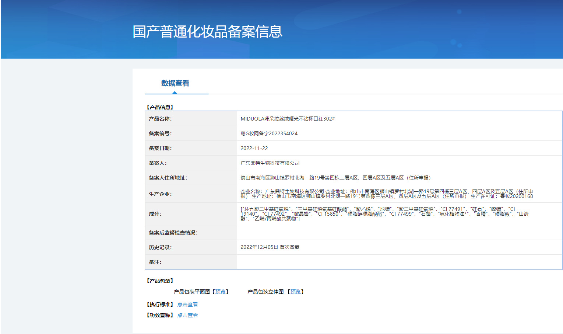Click the 产品包装立体图 label text
This screenshot has width=563, height=334.
click(265, 292)
